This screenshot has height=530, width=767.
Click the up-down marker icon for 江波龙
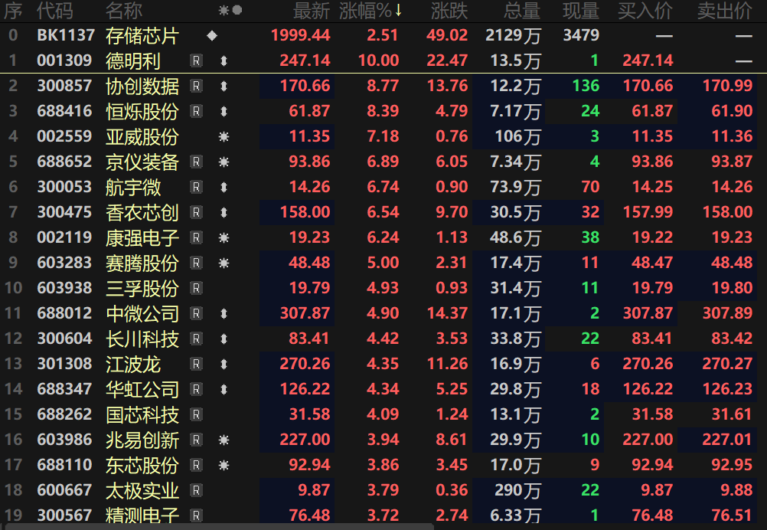224,364
